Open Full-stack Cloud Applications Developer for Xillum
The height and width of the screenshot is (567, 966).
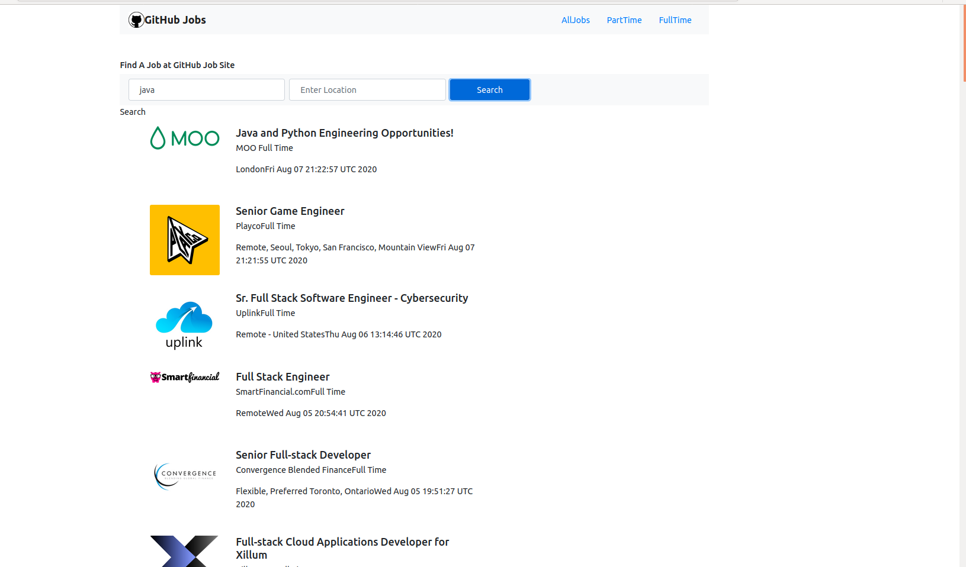(342, 548)
